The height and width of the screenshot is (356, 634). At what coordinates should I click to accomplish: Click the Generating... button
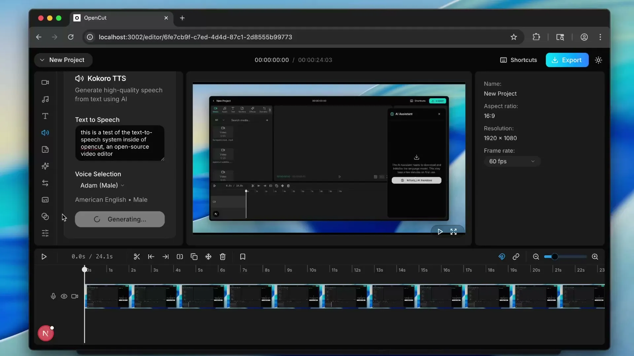point(120,219)
